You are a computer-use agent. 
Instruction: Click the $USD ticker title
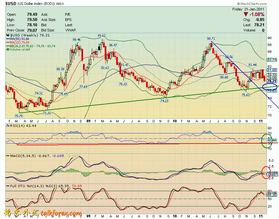click(11, 4)
